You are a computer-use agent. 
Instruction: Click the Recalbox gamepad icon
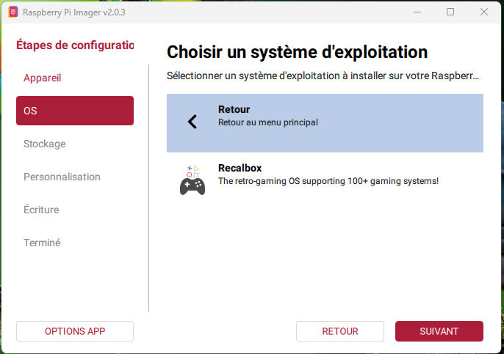point(192,180)
